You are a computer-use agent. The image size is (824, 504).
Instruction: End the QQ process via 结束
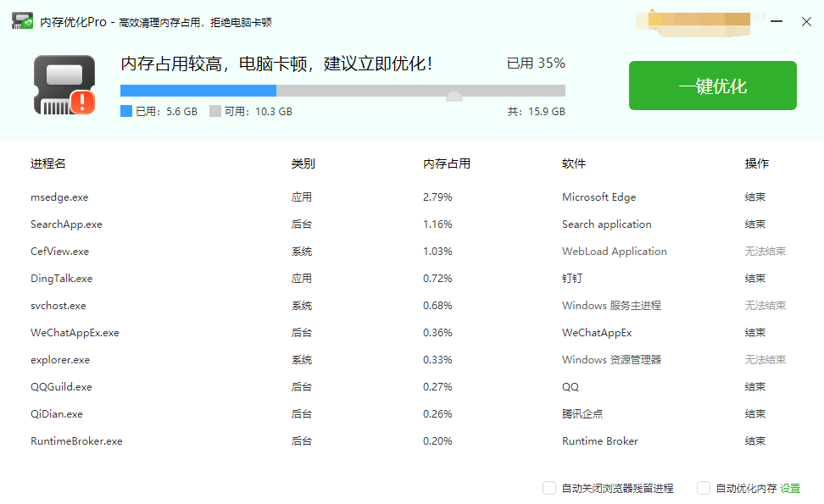[x=754, y=386]
